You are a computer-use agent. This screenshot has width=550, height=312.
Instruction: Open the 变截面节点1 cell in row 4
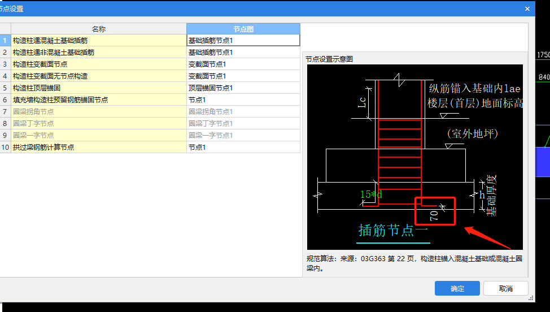[x=243, y=76]
